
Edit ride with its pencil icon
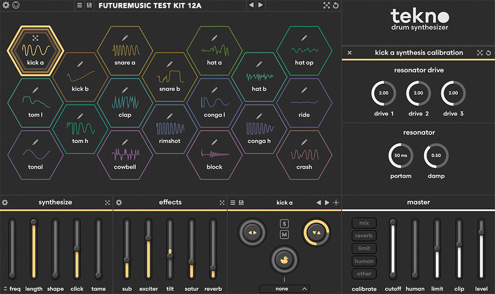point(304,90)
